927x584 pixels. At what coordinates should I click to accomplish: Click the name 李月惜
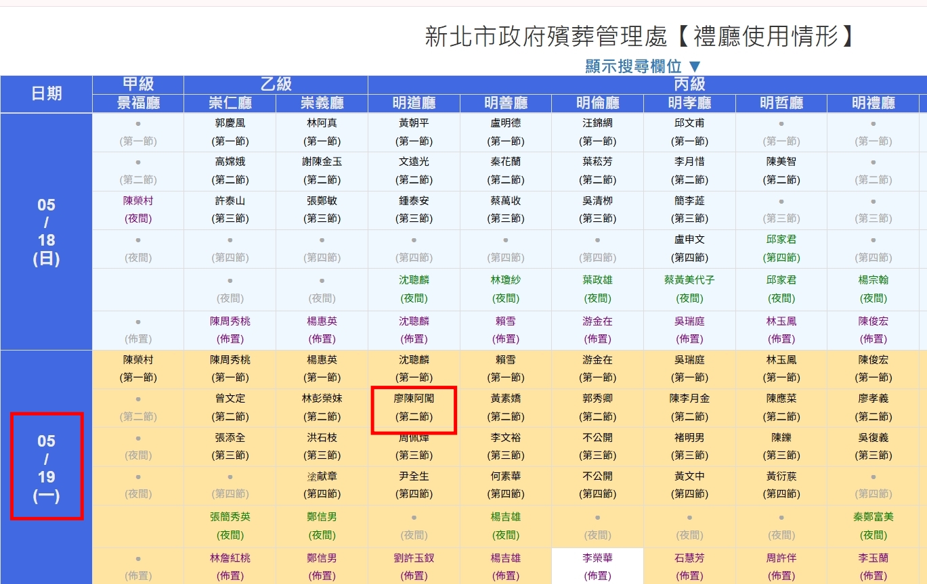689,162
